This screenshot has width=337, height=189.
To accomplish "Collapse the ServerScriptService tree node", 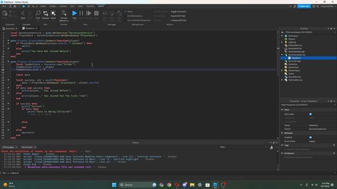I will pos(282,55).
